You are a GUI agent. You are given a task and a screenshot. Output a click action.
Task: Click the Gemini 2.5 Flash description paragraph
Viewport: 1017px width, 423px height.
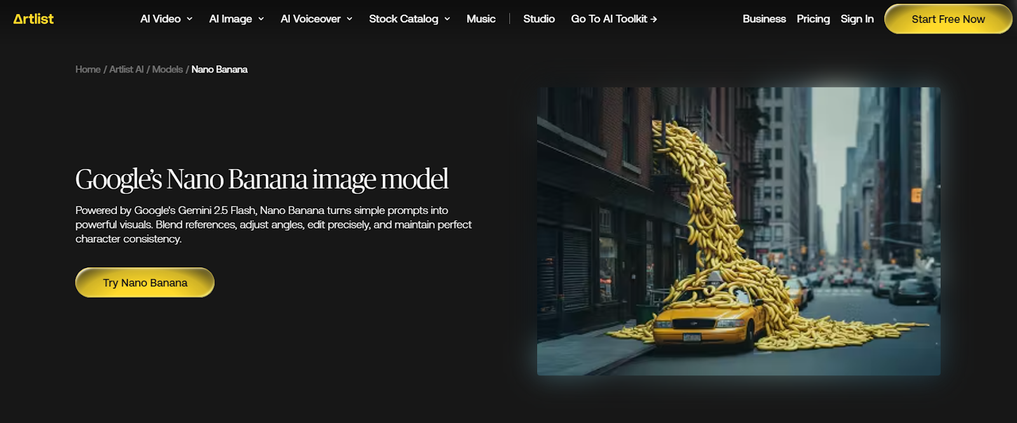tap(273, 224)
